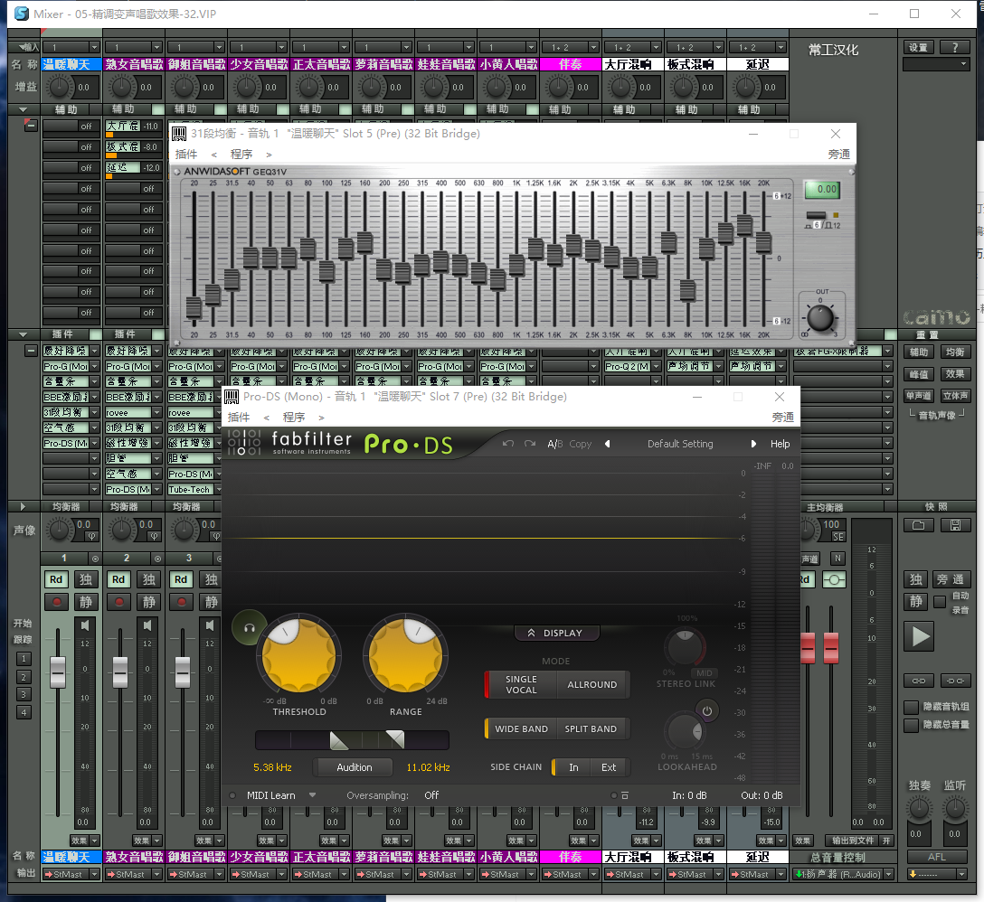984x902 pixels.
Task: Click the circle icon beside channel number 1
Action: point(95,559)
